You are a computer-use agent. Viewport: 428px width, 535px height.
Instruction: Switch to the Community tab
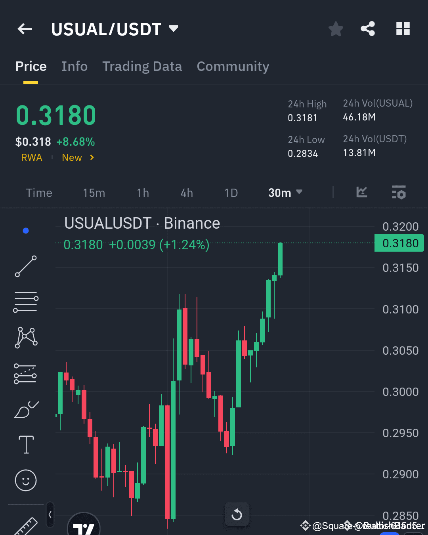point(233,66)
